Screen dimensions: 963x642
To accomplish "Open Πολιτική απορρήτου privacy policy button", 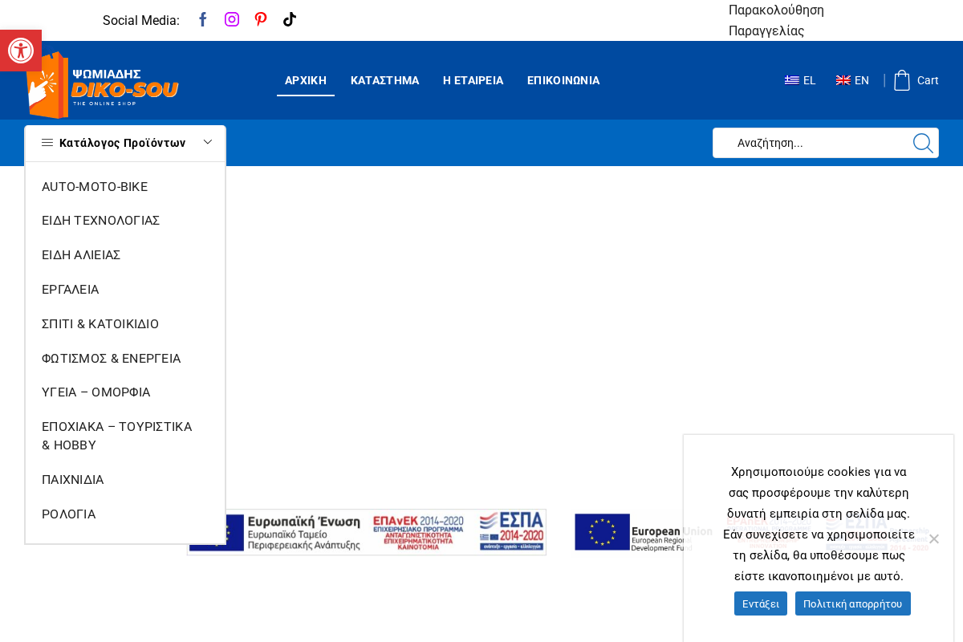I will click(853, 603).
